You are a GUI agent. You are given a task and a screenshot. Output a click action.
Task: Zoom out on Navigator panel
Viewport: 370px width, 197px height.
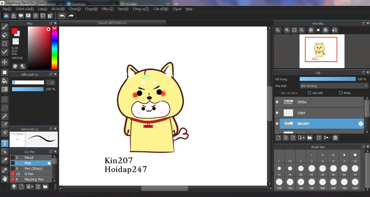click(302, 30)
